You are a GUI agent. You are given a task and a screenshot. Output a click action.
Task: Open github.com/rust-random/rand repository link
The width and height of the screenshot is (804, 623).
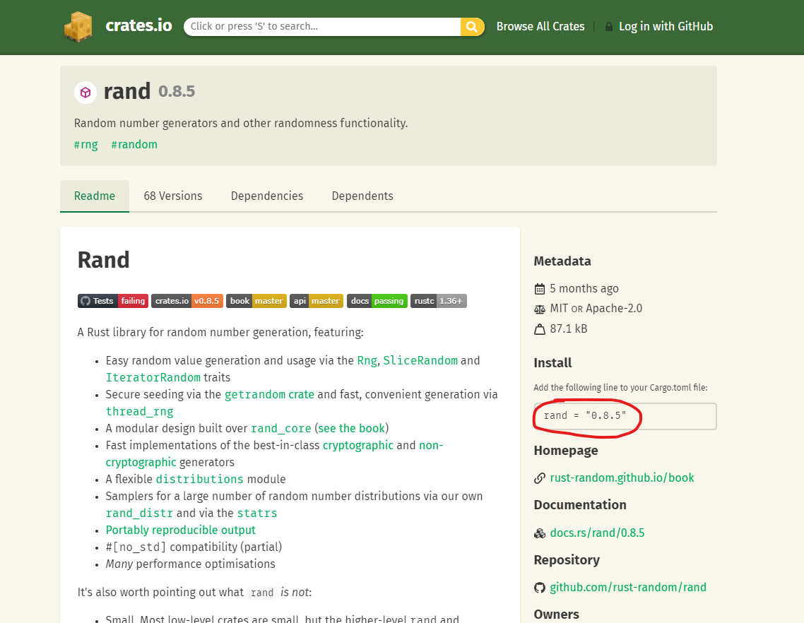628,588
